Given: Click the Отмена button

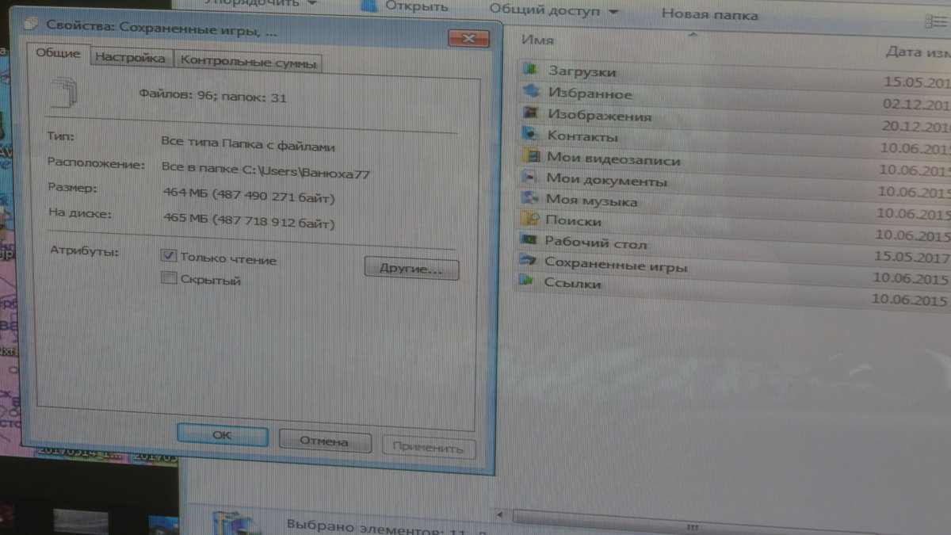Looking at the screenshot, I should click(x=325, y=441).
